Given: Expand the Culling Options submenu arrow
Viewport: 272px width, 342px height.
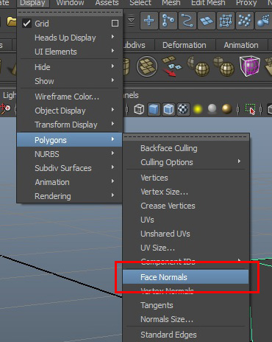Looking at the screenshot, I should pos(239,161).
